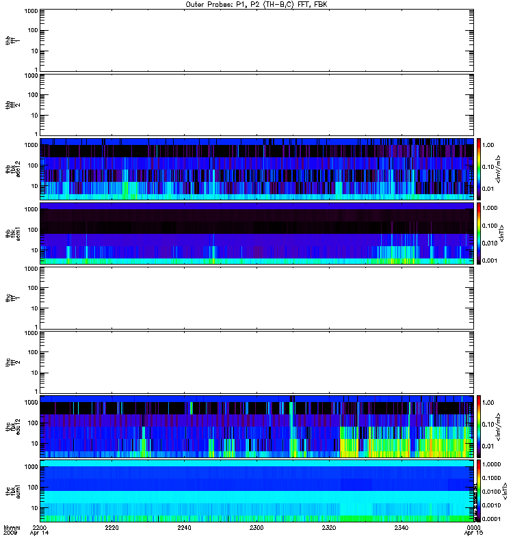Click the '1.0000' value on thc scm1 color bar
Viewport: 513px width, 547px height.
click(x=491, y=464)
